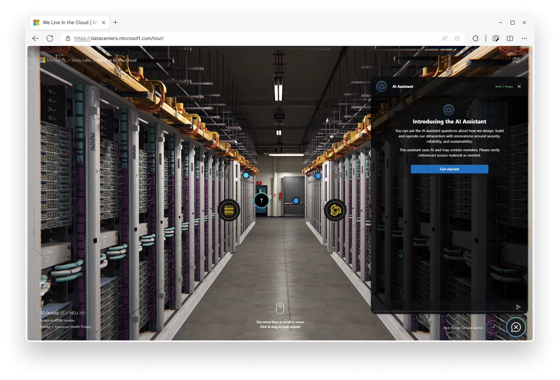The width and height of the screenshot is (560, 380).
Task: Open the LinkedIn share icon
Action: (42, 284)
